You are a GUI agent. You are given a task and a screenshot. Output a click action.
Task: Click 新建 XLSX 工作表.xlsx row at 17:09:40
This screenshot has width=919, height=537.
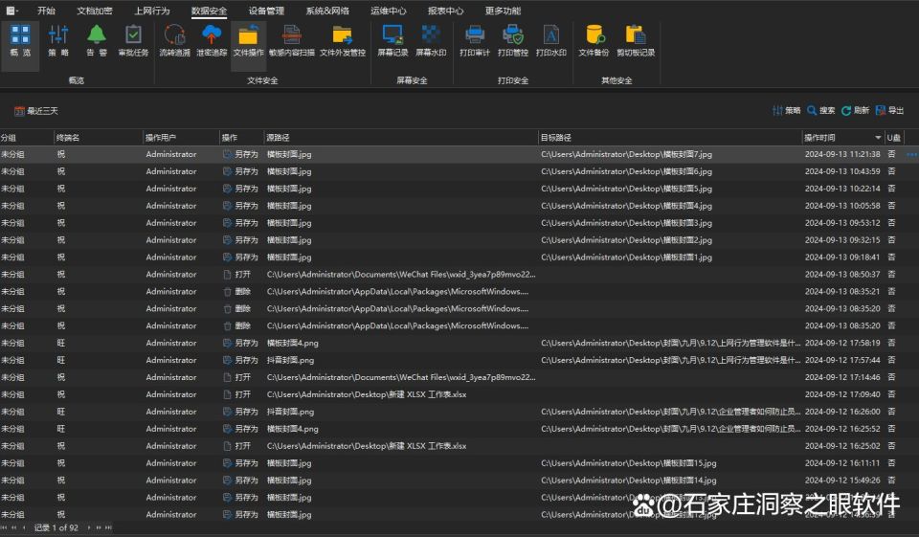click(x=459, y=394)
